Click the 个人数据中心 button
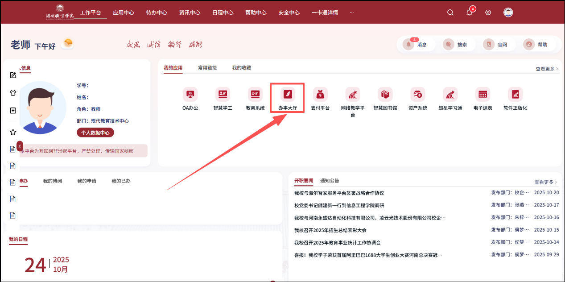 pyautogui.click(x=95, y=133)
